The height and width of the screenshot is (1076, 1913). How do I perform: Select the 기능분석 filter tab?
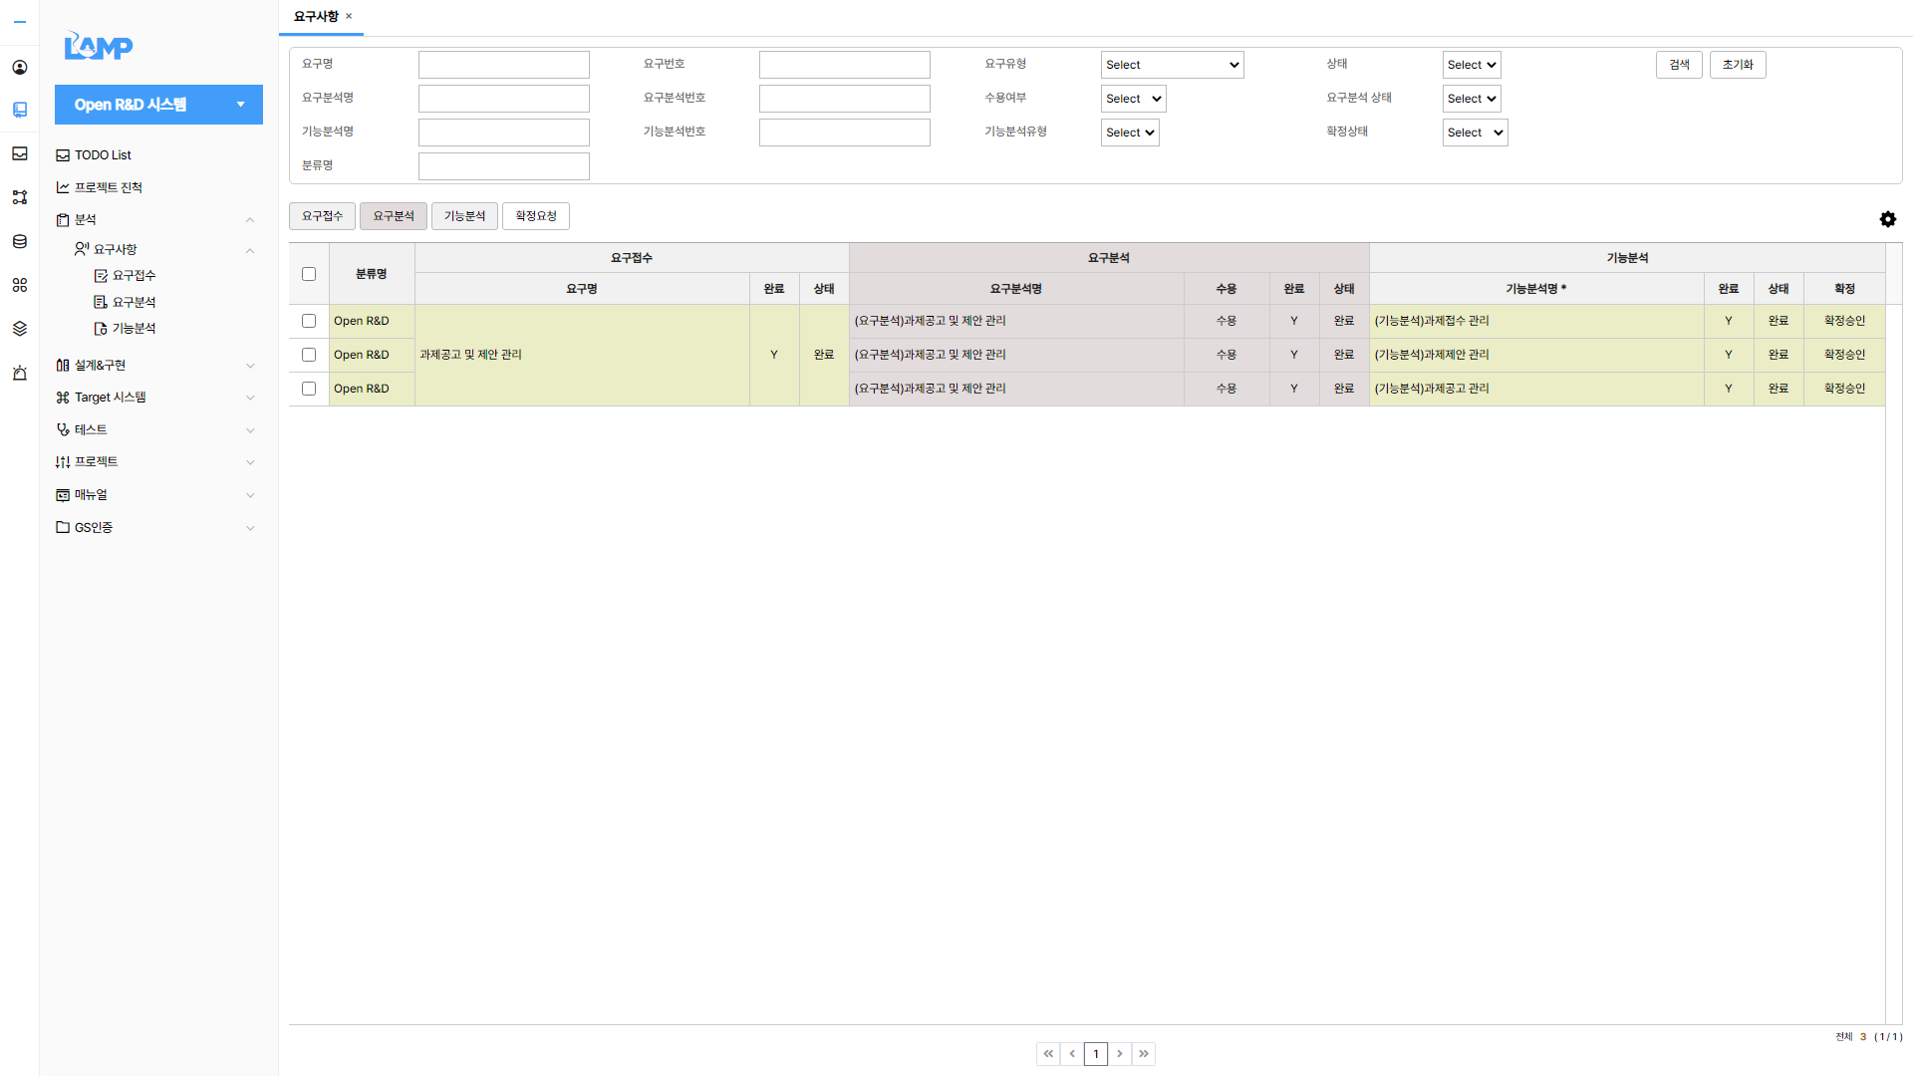(x=464, y=216)
